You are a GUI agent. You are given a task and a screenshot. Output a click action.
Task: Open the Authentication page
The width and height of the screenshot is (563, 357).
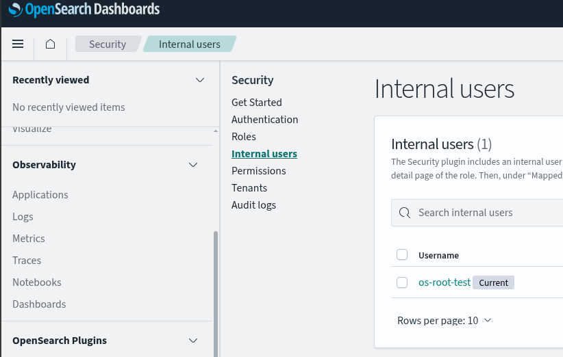coord(264,120)
